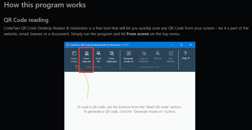Image resolution: width=252 pixels, height=130 pixels.
Task: Click the 'QR Code reading' subheading
Action: pos(26,20)
